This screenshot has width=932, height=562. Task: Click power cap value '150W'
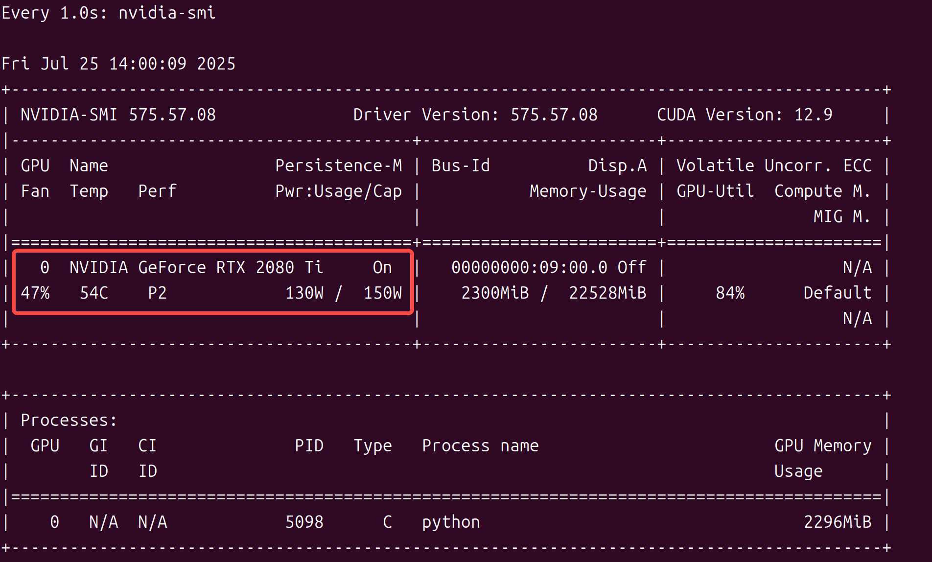383,293
